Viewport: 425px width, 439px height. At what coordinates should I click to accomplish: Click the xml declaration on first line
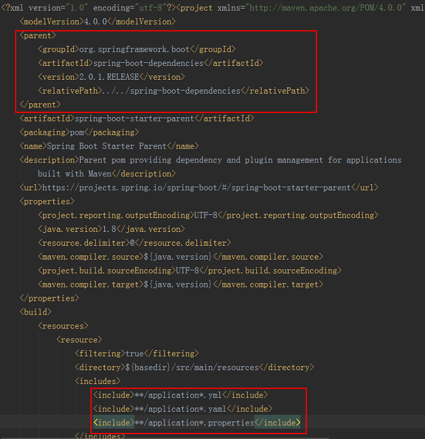[88, 8]
